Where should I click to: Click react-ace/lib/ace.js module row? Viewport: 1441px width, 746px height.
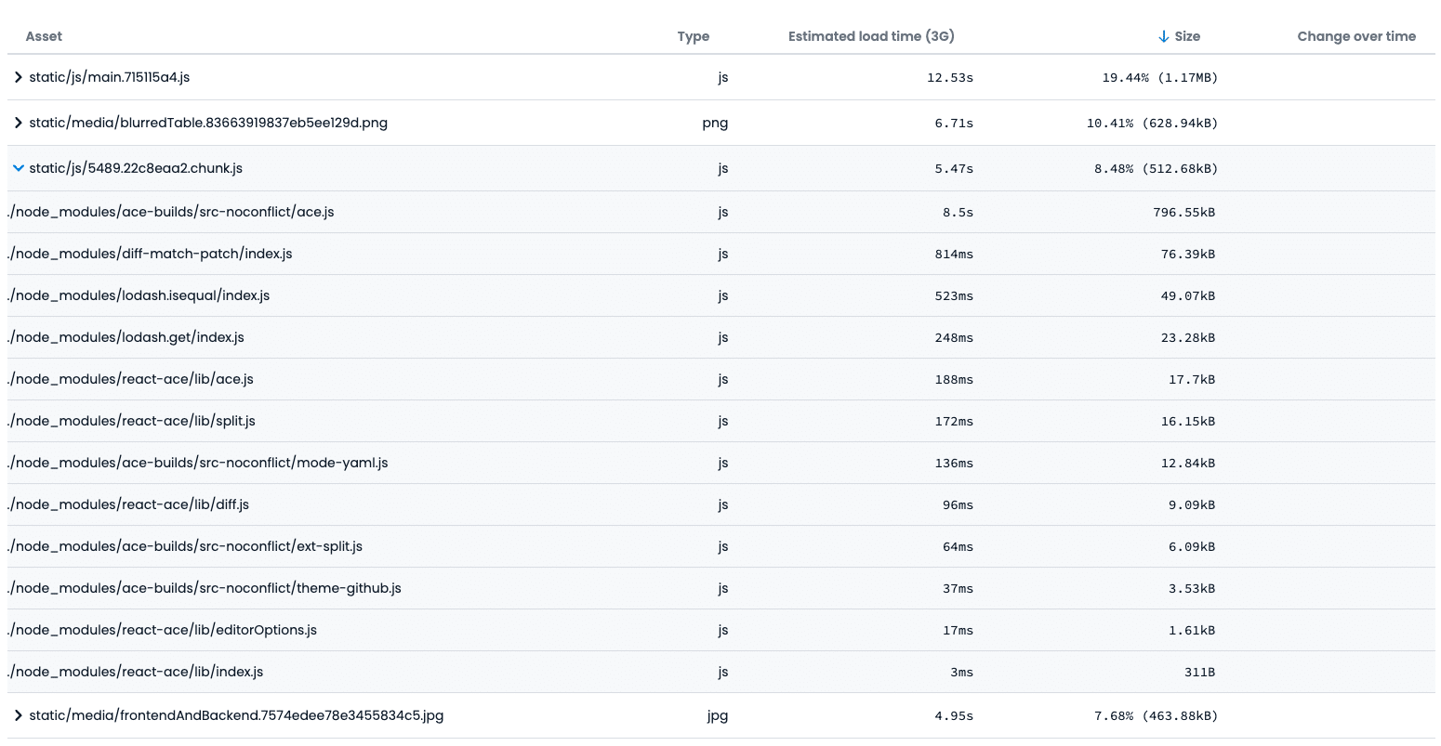[x=721, y=379]
